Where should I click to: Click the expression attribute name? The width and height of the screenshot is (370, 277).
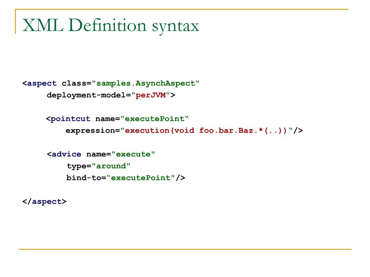coord(90,131)
